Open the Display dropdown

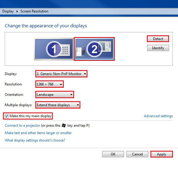pyautogui.click(x=61, y=74)
